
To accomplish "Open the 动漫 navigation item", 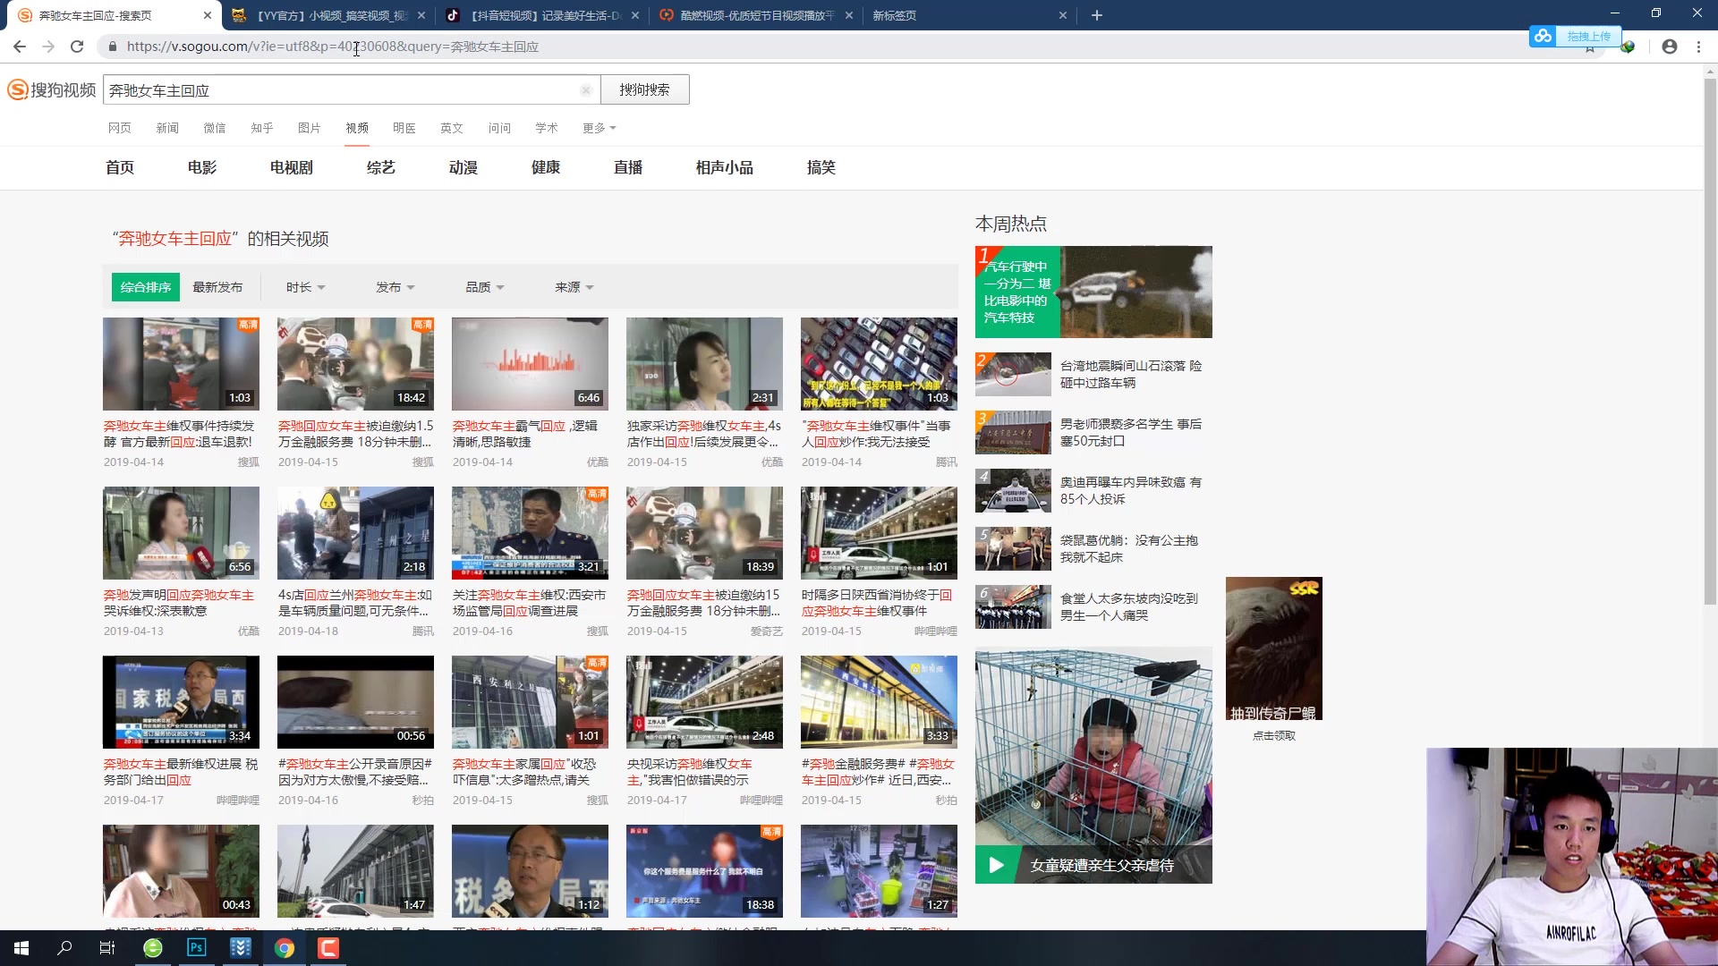I will click(464, 167).
